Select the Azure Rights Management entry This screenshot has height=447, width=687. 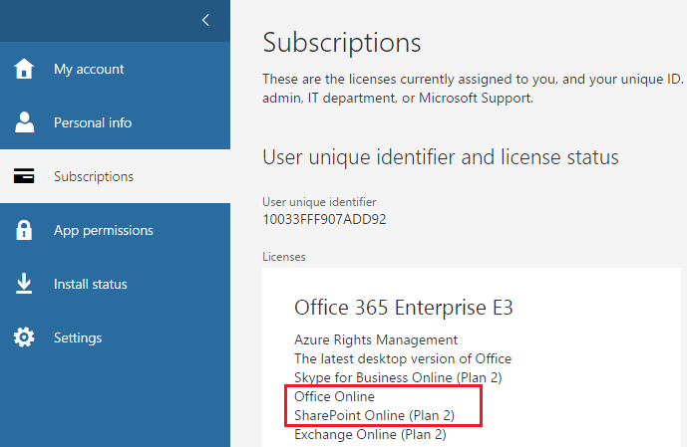coord(376,339)
